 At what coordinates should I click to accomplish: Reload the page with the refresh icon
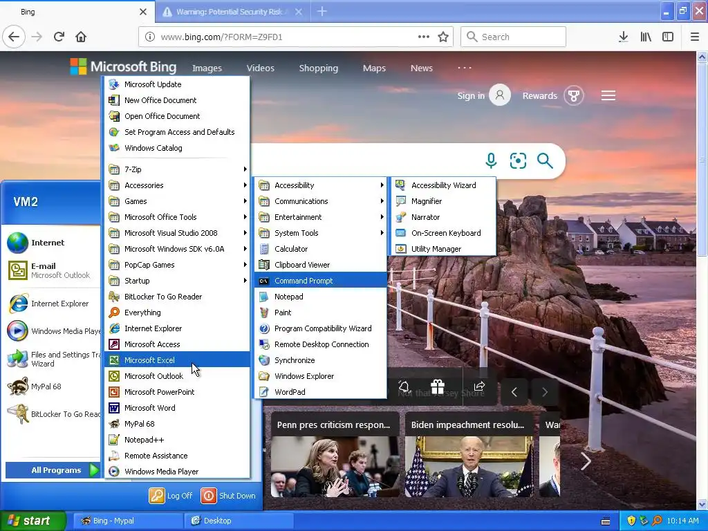click(x=59, y=37)
